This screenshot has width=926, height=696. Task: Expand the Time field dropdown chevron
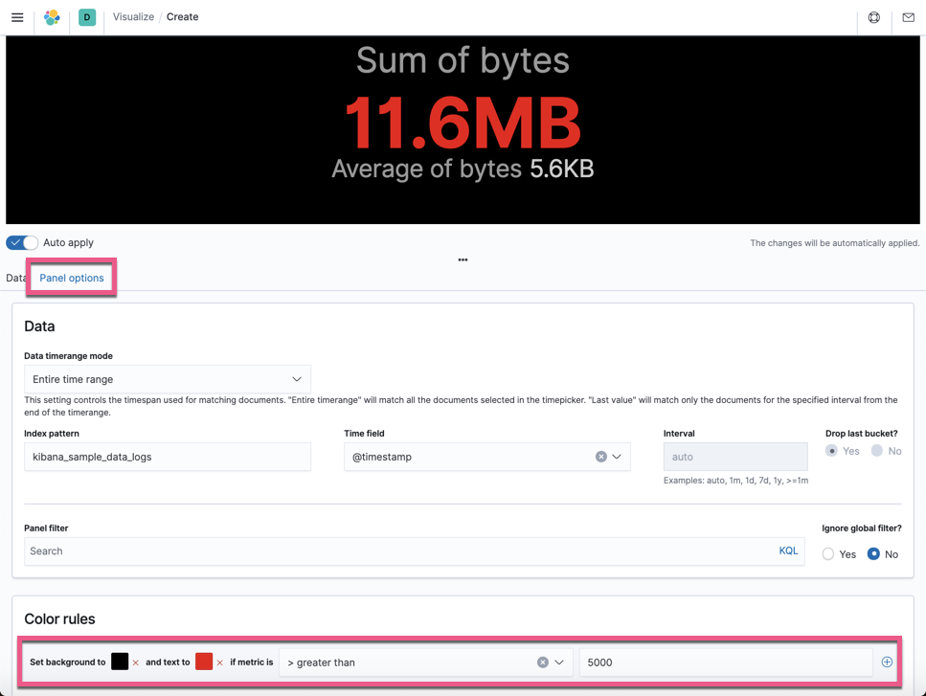point(619,457)
